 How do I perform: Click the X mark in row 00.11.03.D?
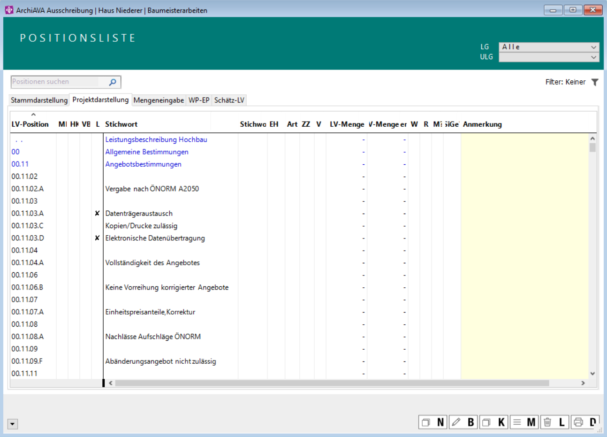click(x=97, y=238)
